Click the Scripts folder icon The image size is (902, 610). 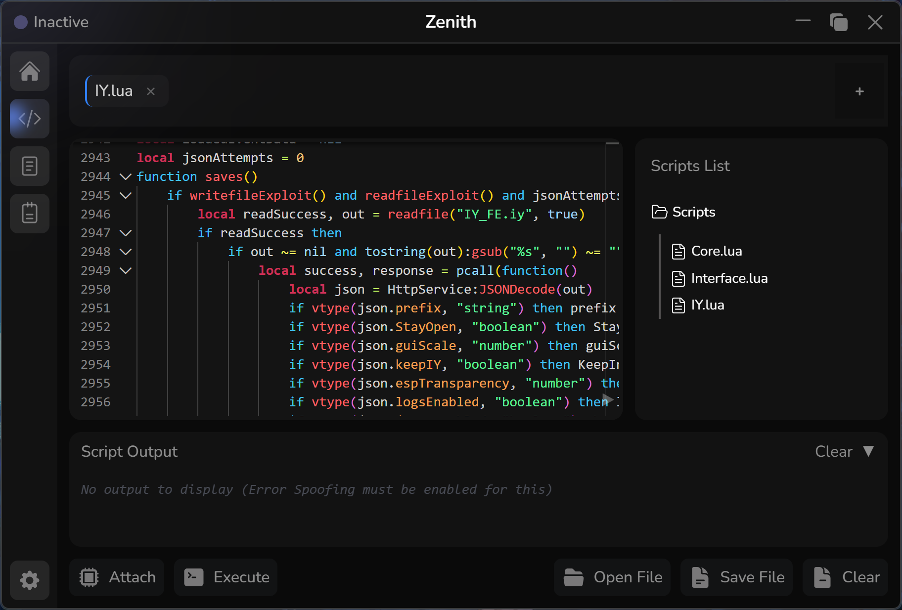(x=659, y=212)
